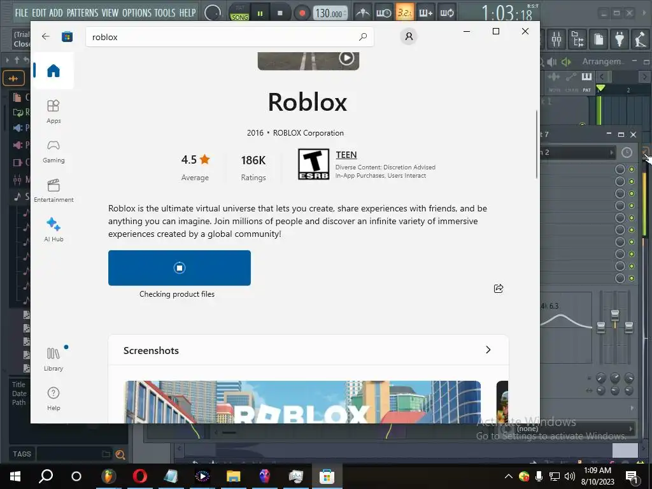Viewport: 652px width, 489px height.
Task: Click the Store page vertical scrollbar
Action: [x=536, y=145]
